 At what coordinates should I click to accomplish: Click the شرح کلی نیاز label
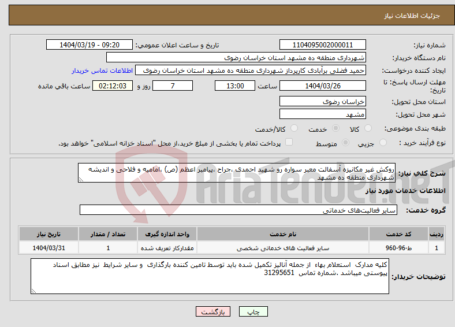coord(422,173)
